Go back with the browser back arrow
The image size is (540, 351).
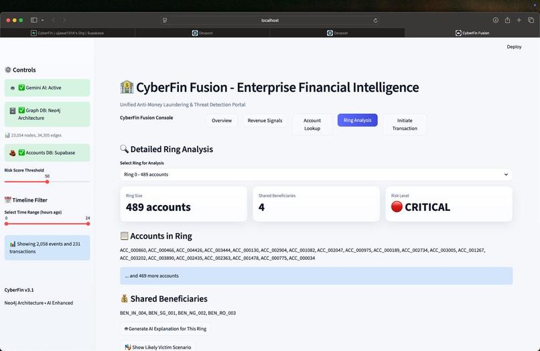coord(54,20)
